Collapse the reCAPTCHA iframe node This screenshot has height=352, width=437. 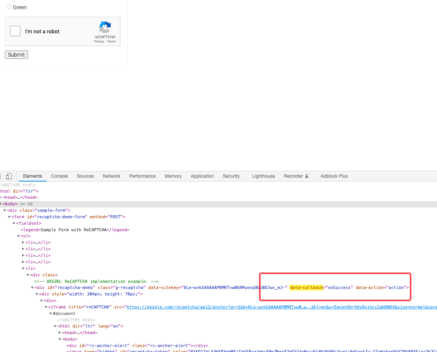(46, 307)
